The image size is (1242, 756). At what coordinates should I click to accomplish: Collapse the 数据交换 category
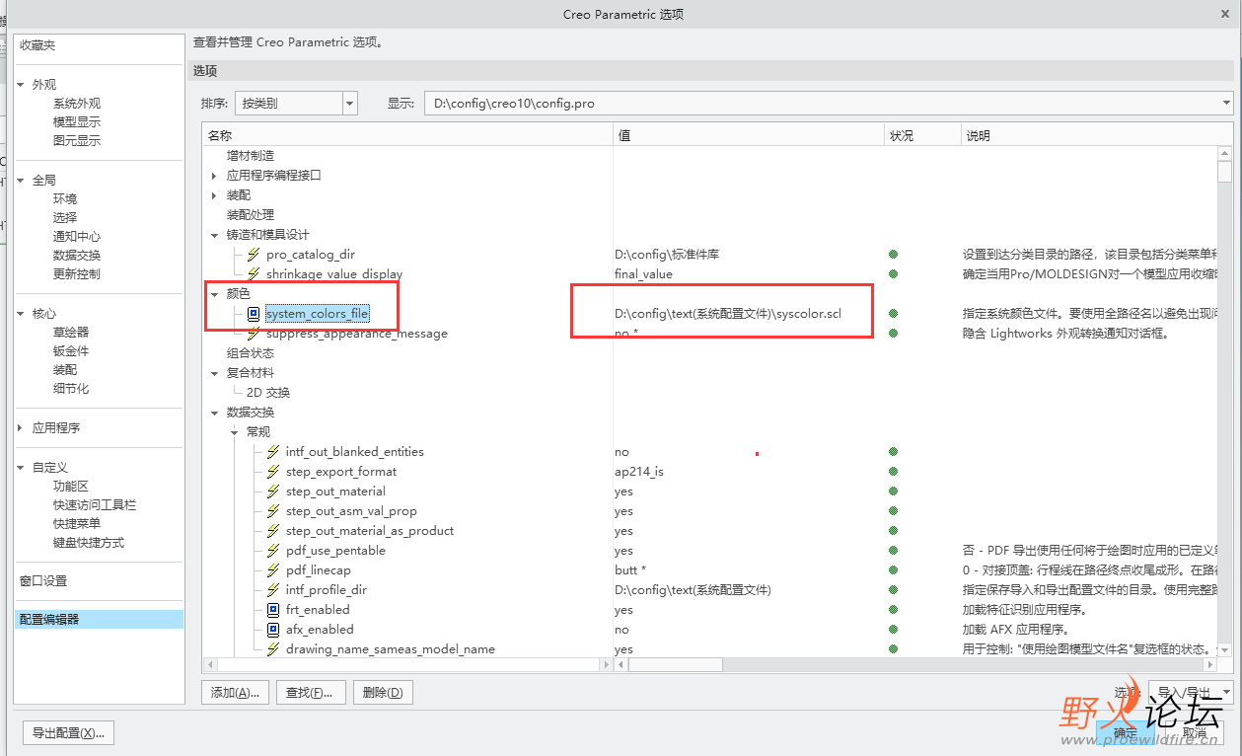tap(214, 413)
